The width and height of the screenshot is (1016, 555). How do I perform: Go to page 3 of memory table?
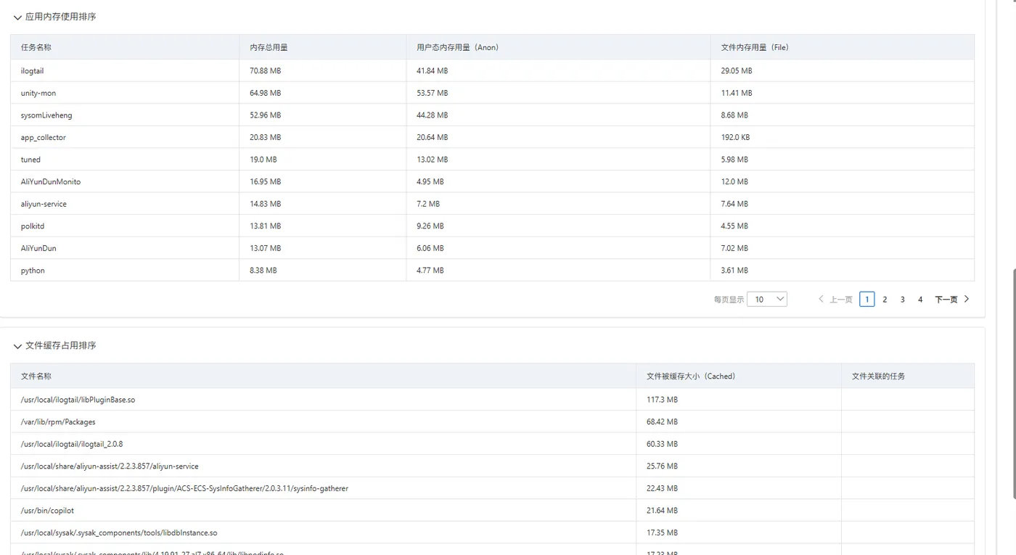pyautogui.click(x=902, y=299)
